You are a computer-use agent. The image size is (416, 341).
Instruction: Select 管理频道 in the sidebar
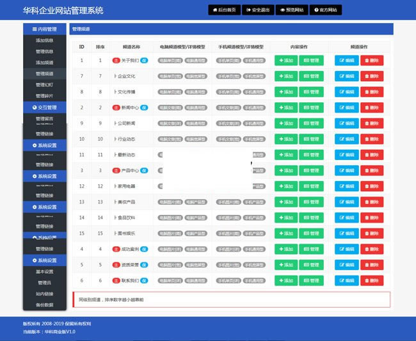pos(45,74)
